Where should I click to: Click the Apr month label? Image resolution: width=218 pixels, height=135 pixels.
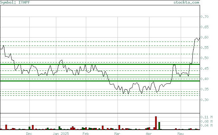coord(149,134)
